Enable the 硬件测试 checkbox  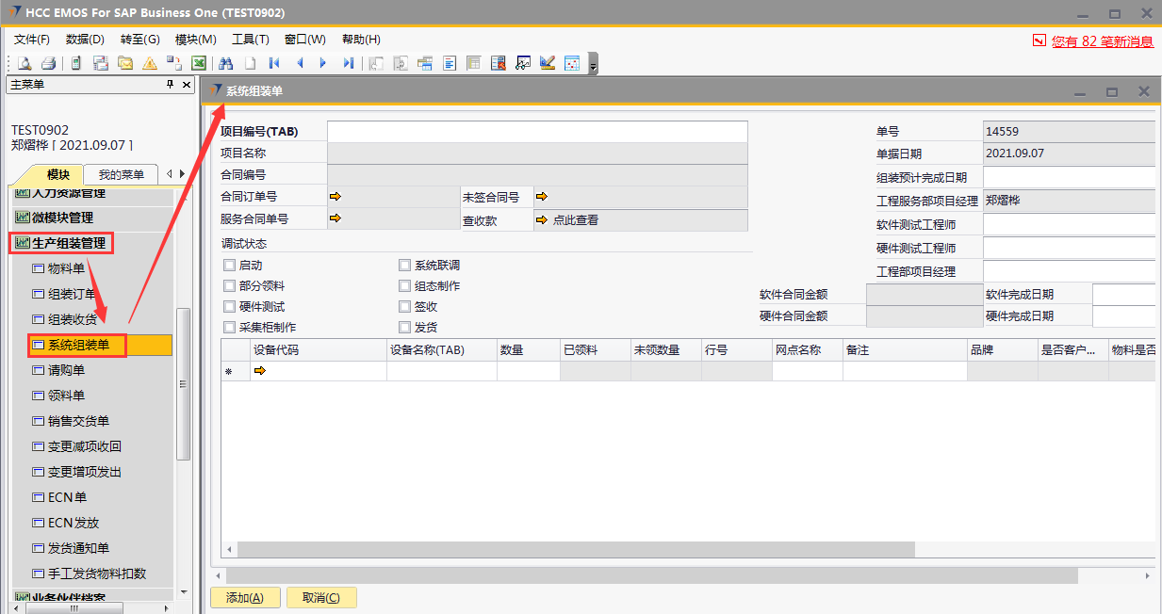pyautogui.click(x=230, y=307)
